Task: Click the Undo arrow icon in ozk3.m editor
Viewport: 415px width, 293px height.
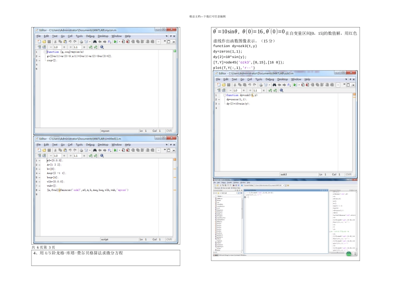Action: point(250,85)
